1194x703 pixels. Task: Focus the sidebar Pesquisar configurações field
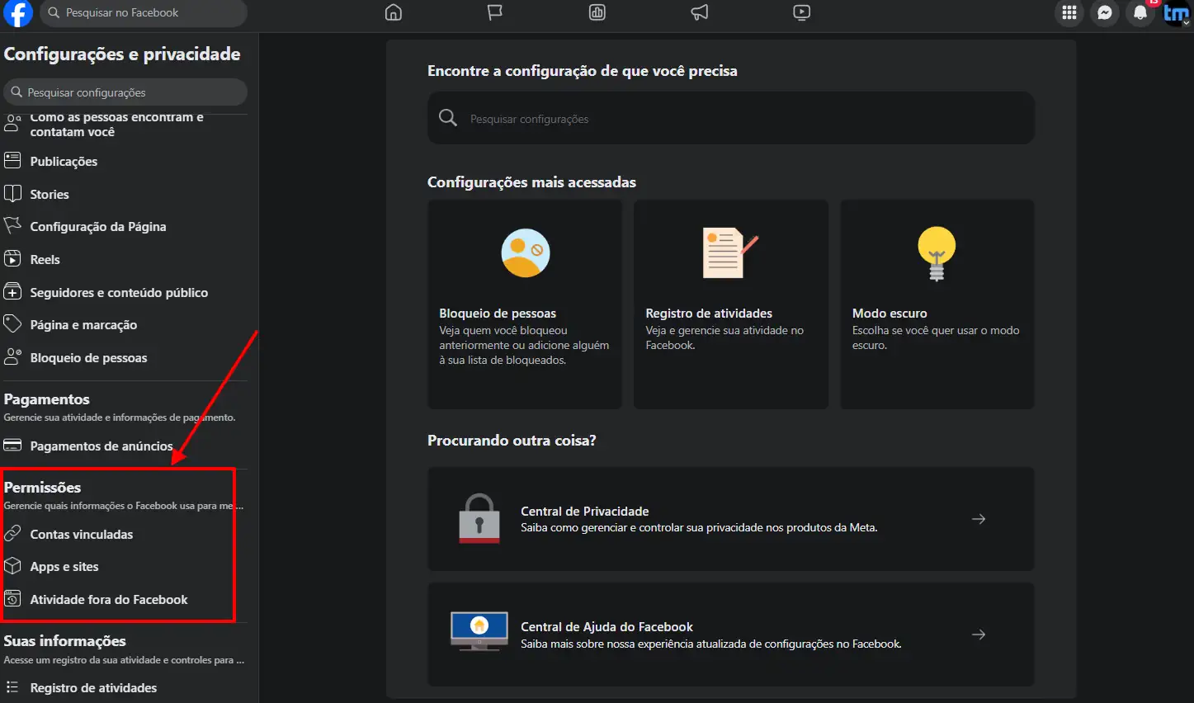[125, 92]
